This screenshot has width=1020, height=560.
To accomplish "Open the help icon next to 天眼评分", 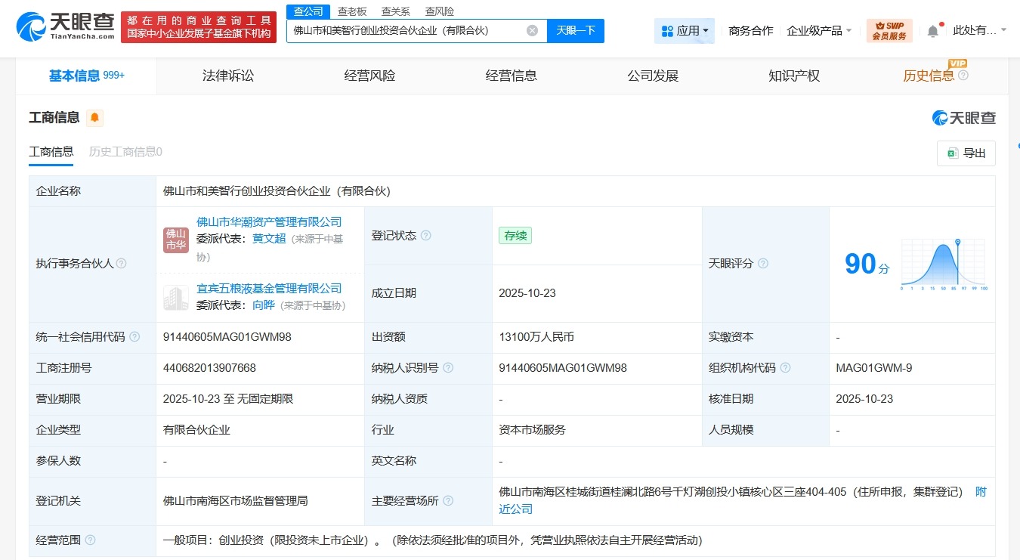I will (x=763, y=263).
